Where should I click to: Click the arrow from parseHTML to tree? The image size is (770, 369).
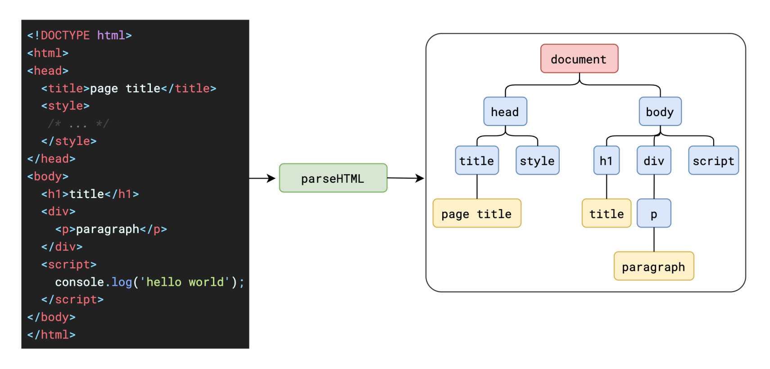click(x=406, y=178)
